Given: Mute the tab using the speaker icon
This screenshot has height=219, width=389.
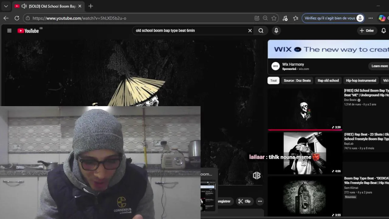Looking at the screenshot, I should tap(24, 6).
